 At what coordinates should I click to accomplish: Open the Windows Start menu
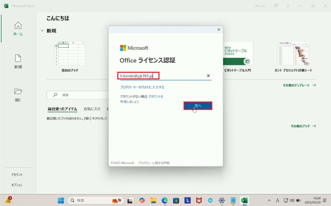click(61, 200)
